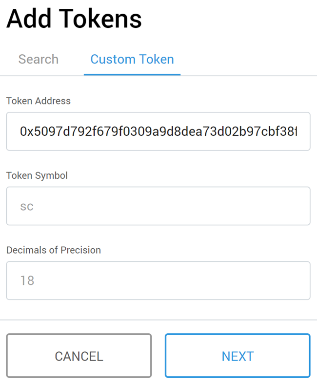Click the Decimals of Precision label
Image resolution: width=317 pixels, height=386 pixels.
pos(54,250)
